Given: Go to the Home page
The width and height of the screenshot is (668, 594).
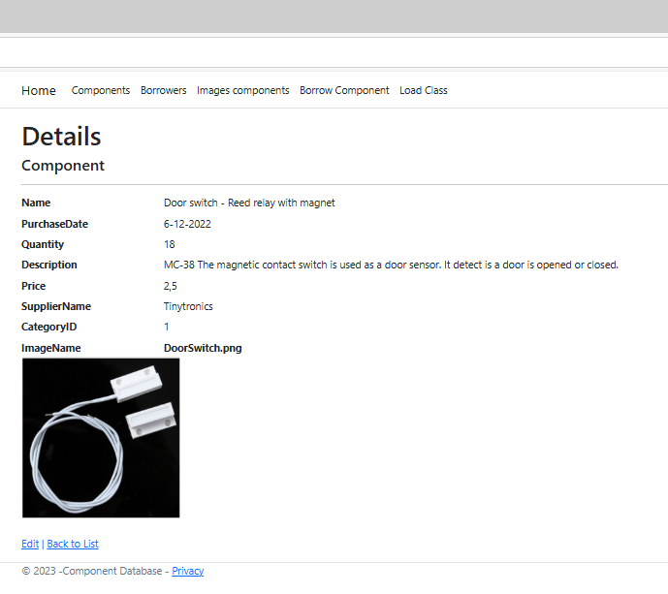Looking at the screenshot, I should click(x=39, y=90).
